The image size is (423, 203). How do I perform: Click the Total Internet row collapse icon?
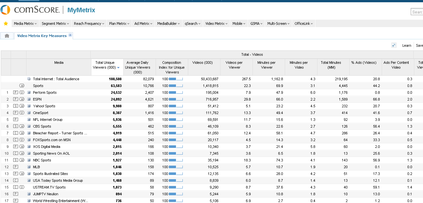click(x=29, y=79)
